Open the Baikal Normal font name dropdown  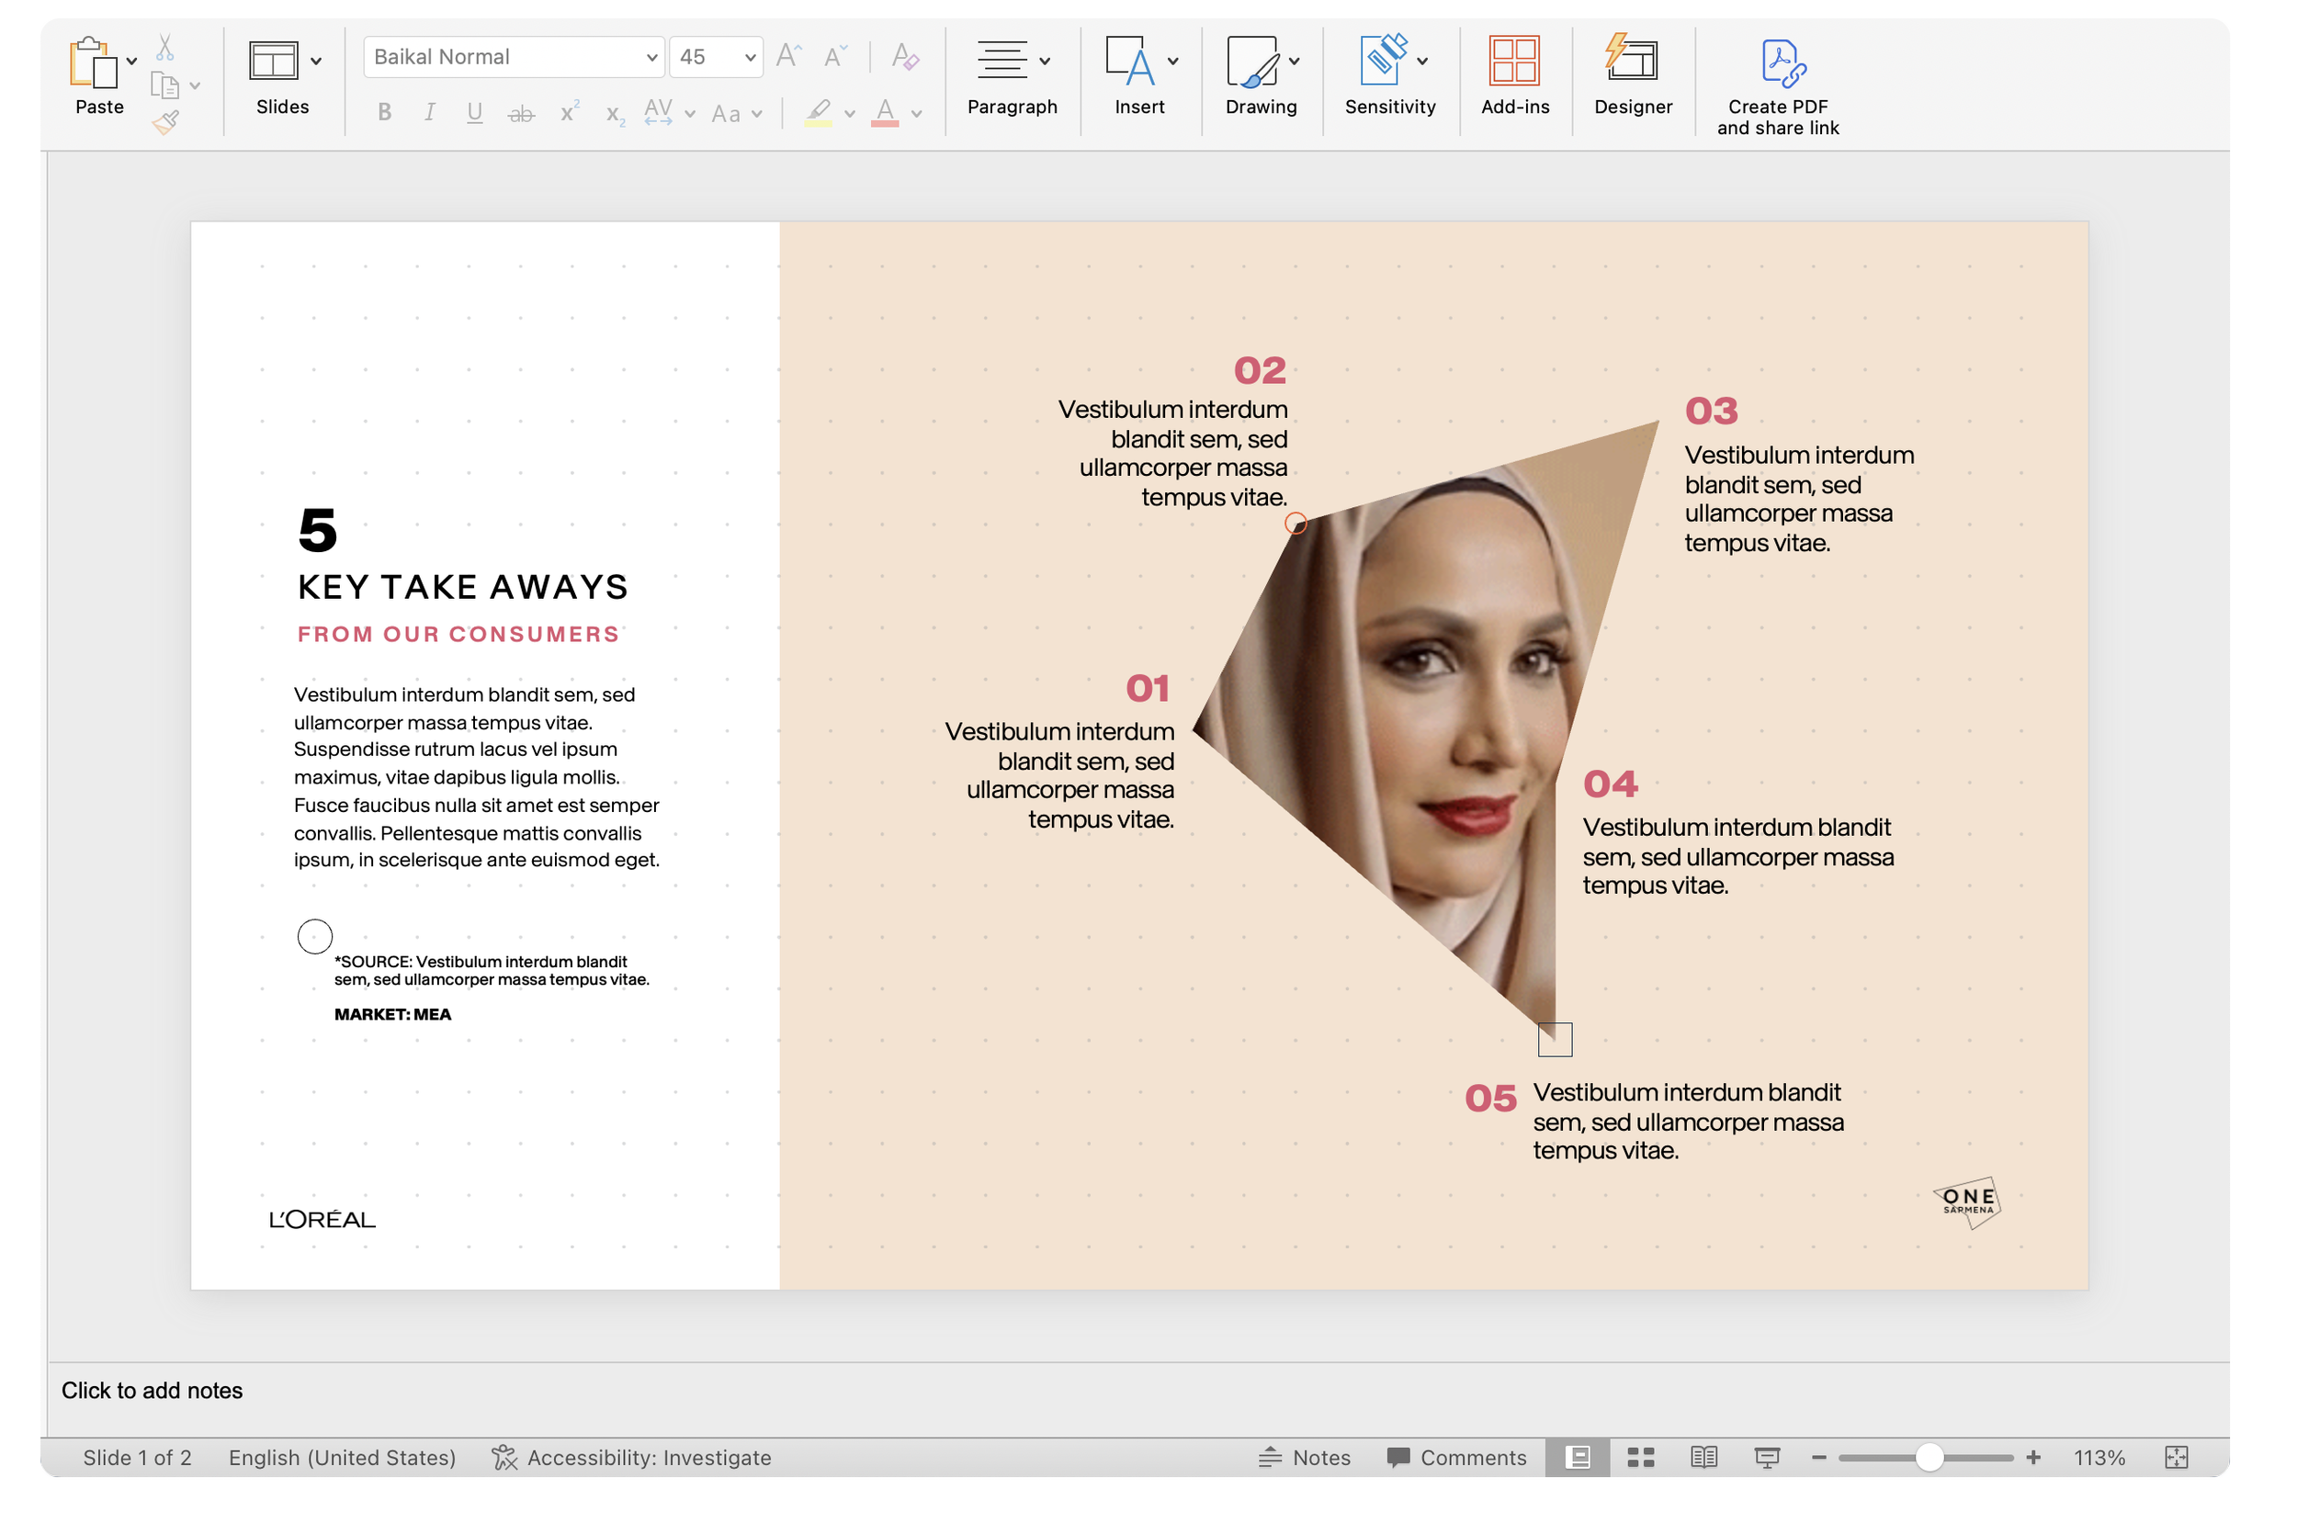pos(651,57)
